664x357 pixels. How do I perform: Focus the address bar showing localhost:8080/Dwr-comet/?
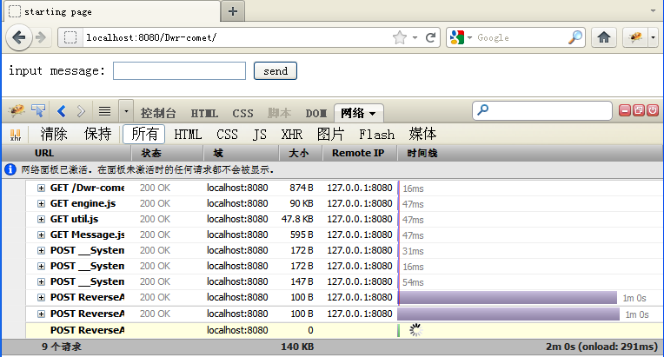(237, 37)
